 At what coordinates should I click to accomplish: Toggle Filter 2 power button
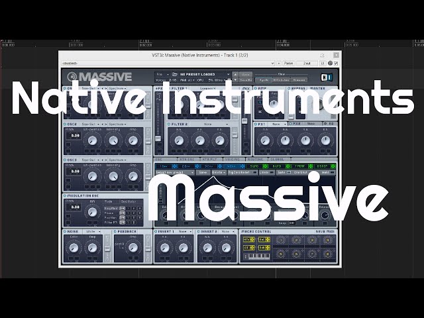point(170,124)
